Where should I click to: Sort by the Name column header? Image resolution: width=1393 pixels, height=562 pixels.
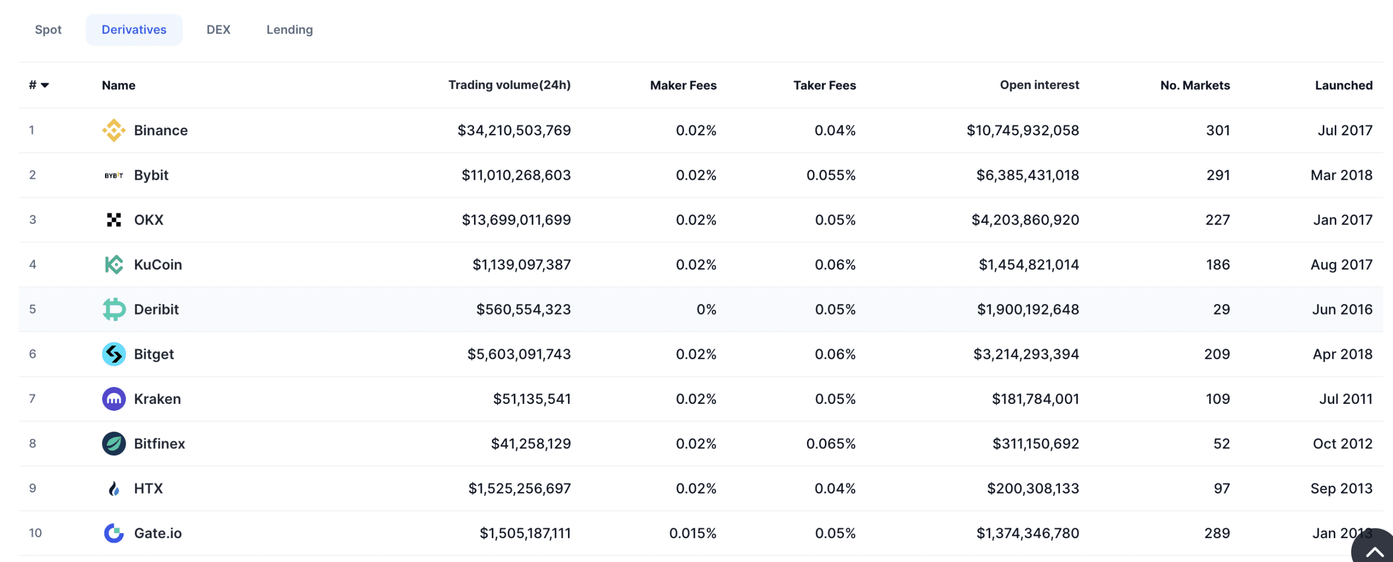pos(119,85)
